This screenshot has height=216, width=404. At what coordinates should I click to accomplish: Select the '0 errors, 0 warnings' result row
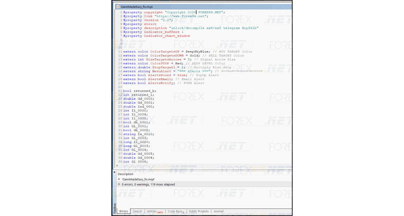pyautogui.click(x=148, y=184)
